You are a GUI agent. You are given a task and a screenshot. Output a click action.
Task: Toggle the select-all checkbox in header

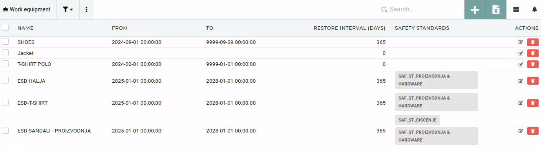click(x=5, y=27)
